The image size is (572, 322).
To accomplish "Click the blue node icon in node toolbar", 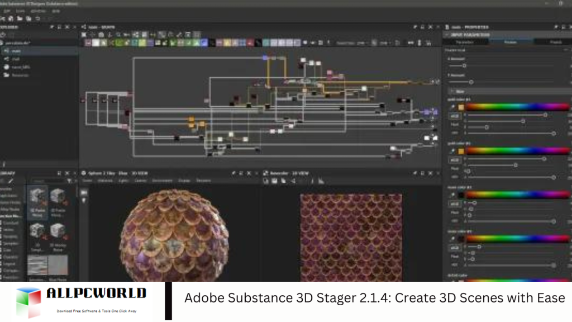I will tap(204, 43).
